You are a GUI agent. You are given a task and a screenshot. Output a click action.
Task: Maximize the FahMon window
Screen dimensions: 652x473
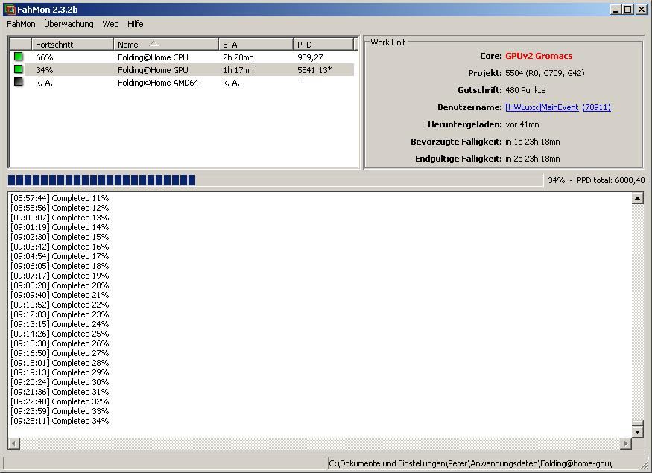[x=628, y=9]
